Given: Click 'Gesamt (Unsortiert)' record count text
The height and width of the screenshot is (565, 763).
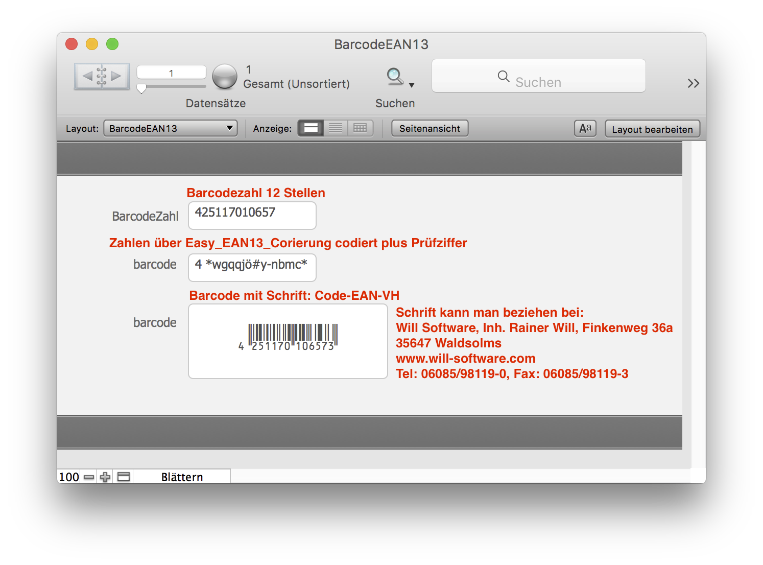Looking at the screenshot, I should [297, 84].
